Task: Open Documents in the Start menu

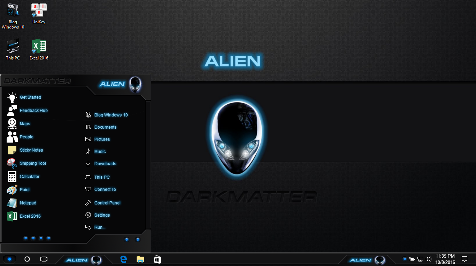Action: pyautogui.click(x=101, y=127)
